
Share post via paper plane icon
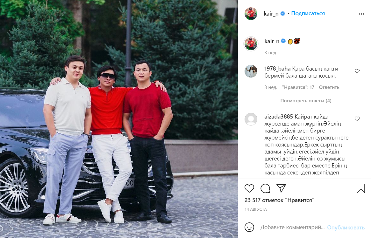tap(281, 188)
